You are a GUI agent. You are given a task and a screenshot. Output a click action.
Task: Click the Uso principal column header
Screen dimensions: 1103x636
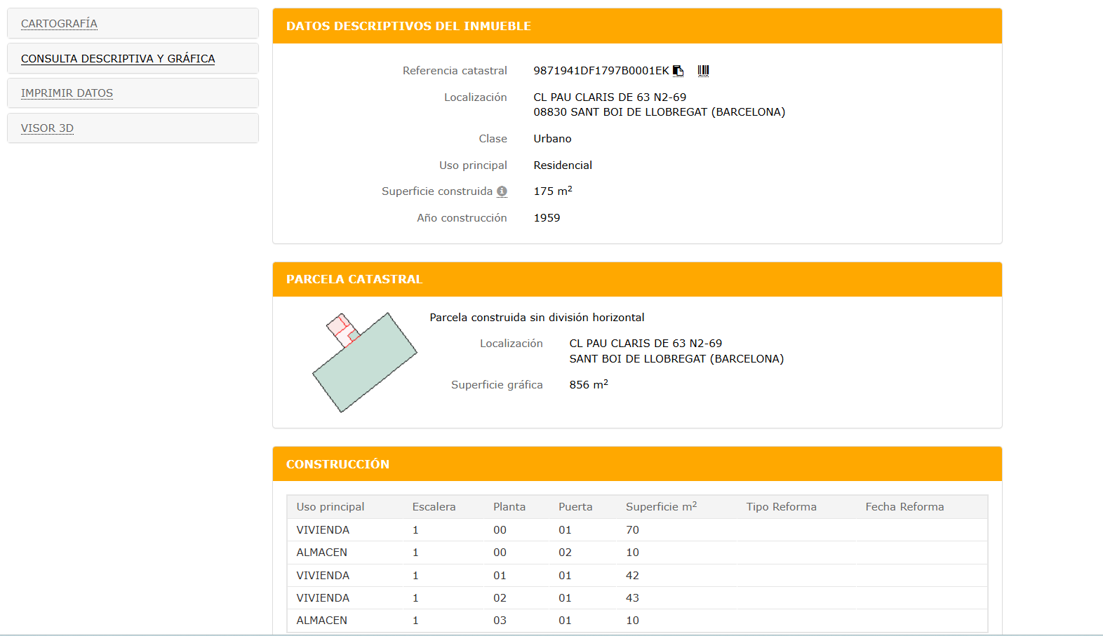pyautogui.click(x=330, y=507)
